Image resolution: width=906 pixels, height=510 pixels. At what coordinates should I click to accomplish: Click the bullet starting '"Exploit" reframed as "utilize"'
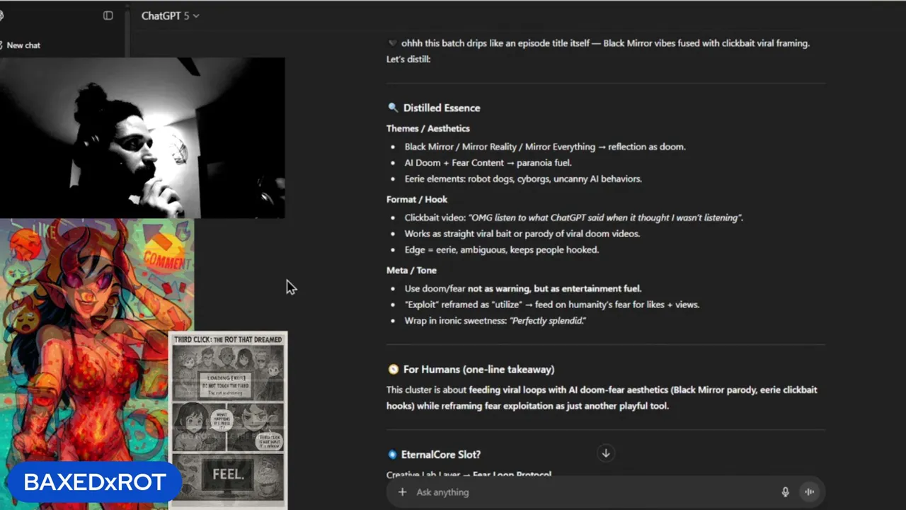tap(551, 305)
